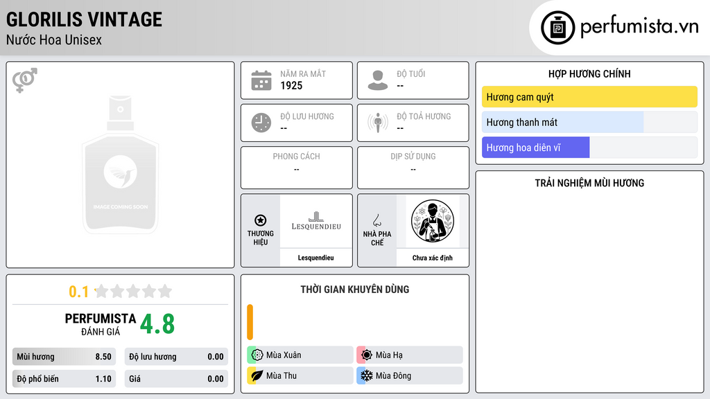The image size is (710, 399).
Task: Click the Mùa Đông season label
Action: 394,375
